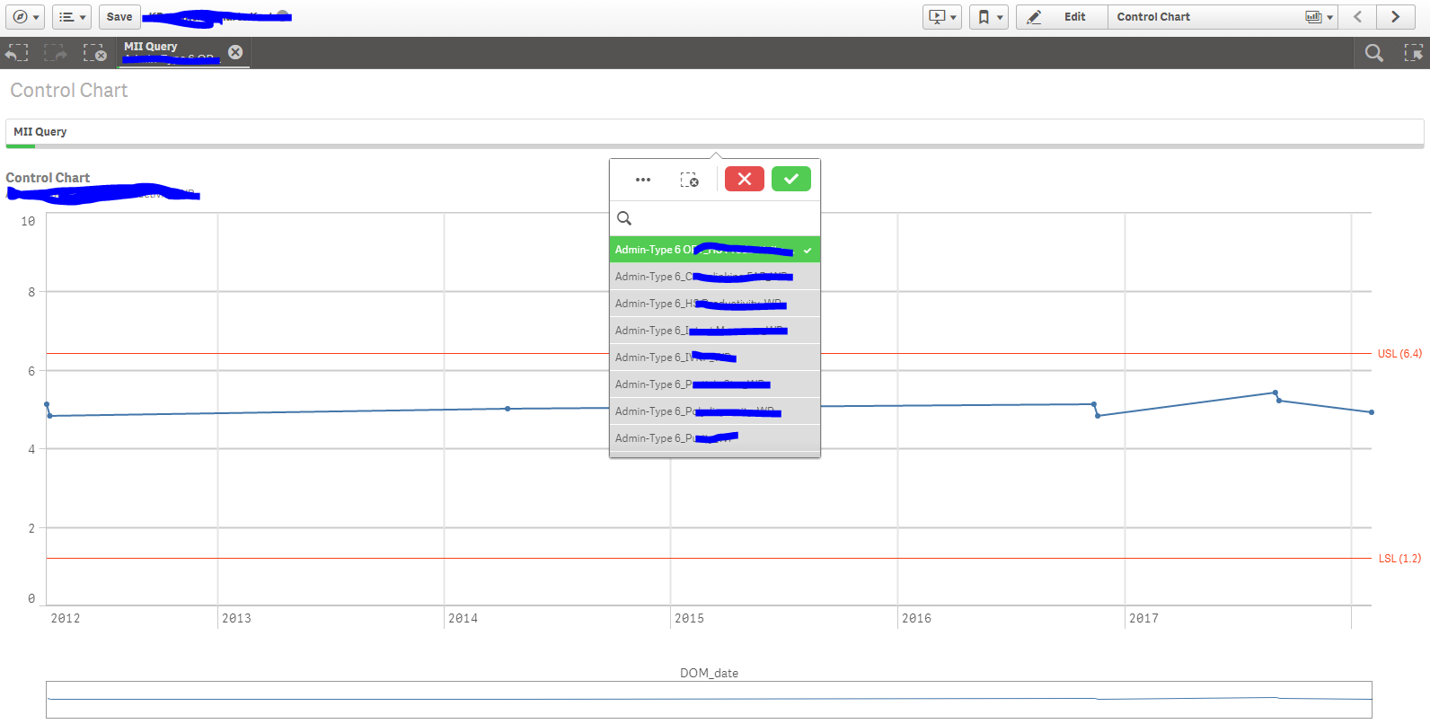Click the first data point in 2012

(47, 404)
